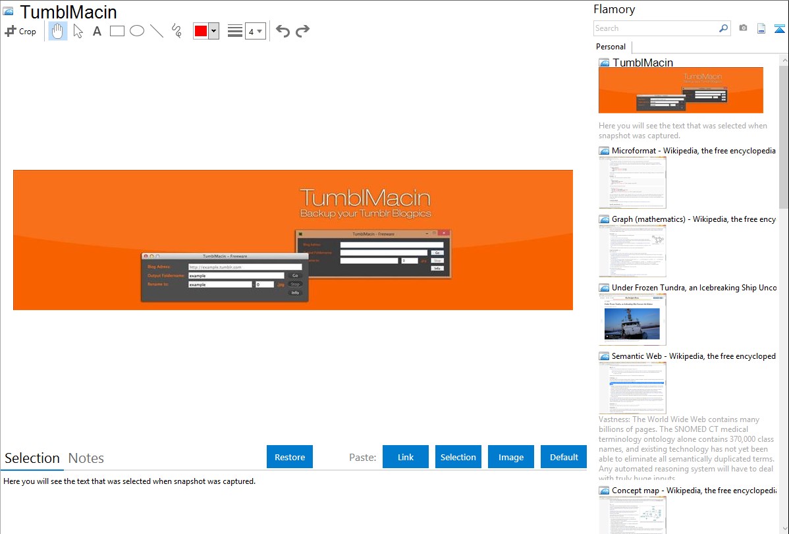Open the TumblMacin snapshot thumbnail
Viewport: 789px width, 534px height.
coord(681,91)
